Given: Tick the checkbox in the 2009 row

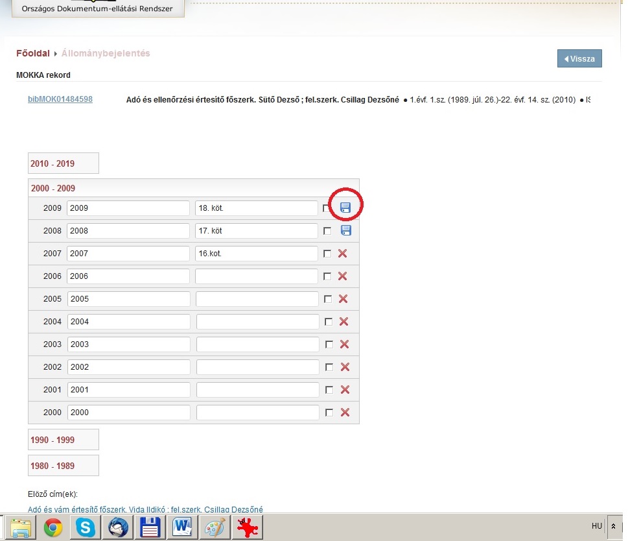Looking at the screenshot, I should tap(327, 208).
